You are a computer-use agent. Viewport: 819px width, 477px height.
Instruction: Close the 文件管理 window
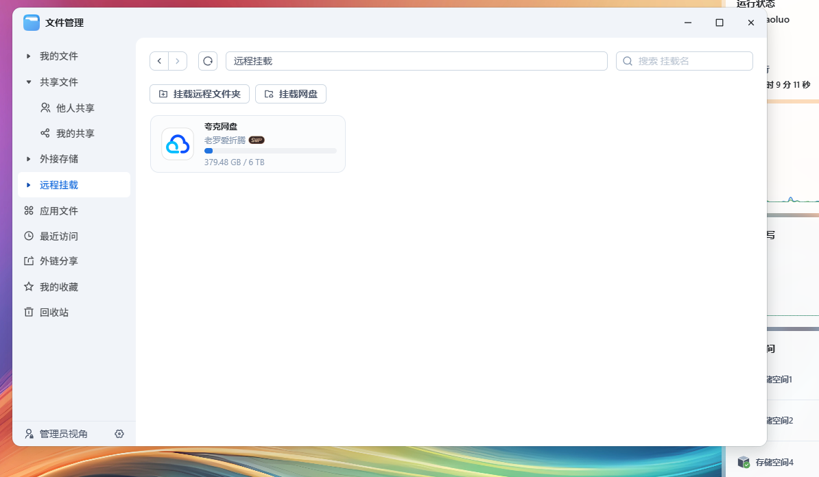pos(750,23)
